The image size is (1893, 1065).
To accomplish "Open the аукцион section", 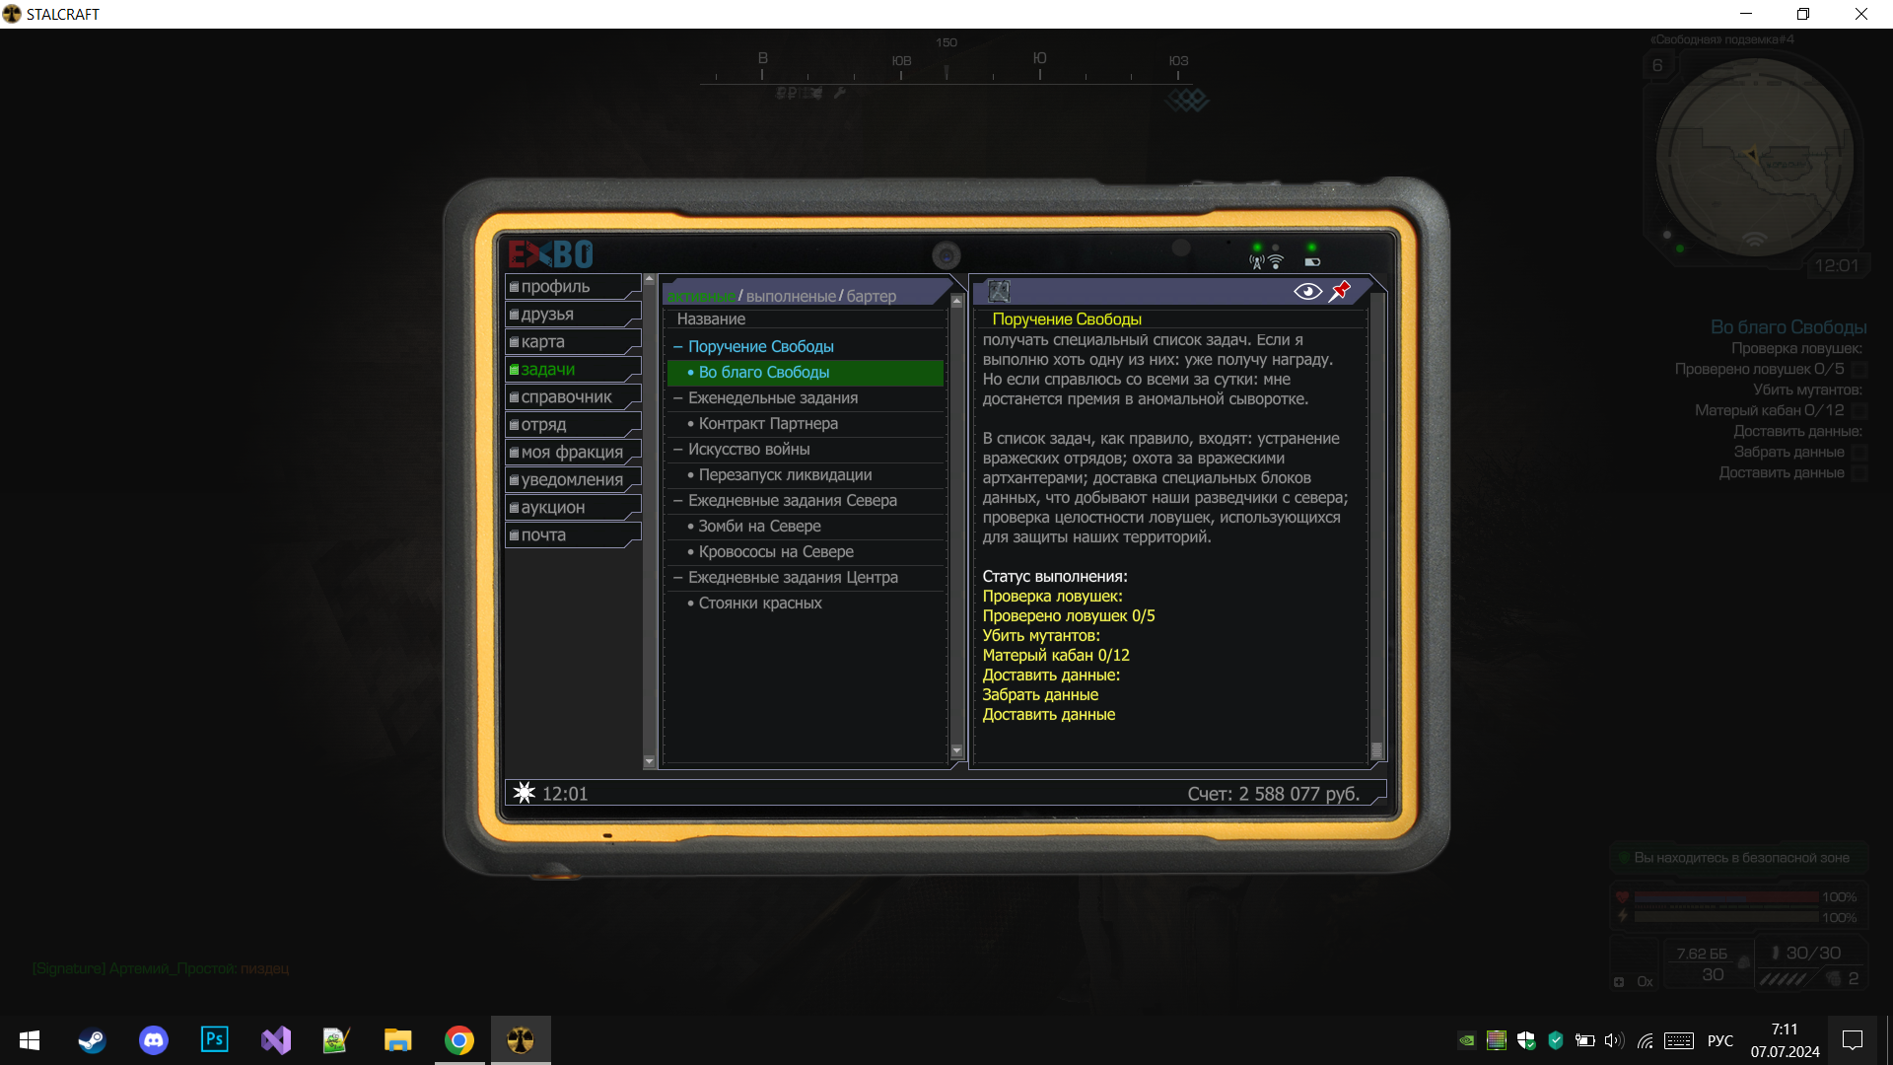I will 573,508.
